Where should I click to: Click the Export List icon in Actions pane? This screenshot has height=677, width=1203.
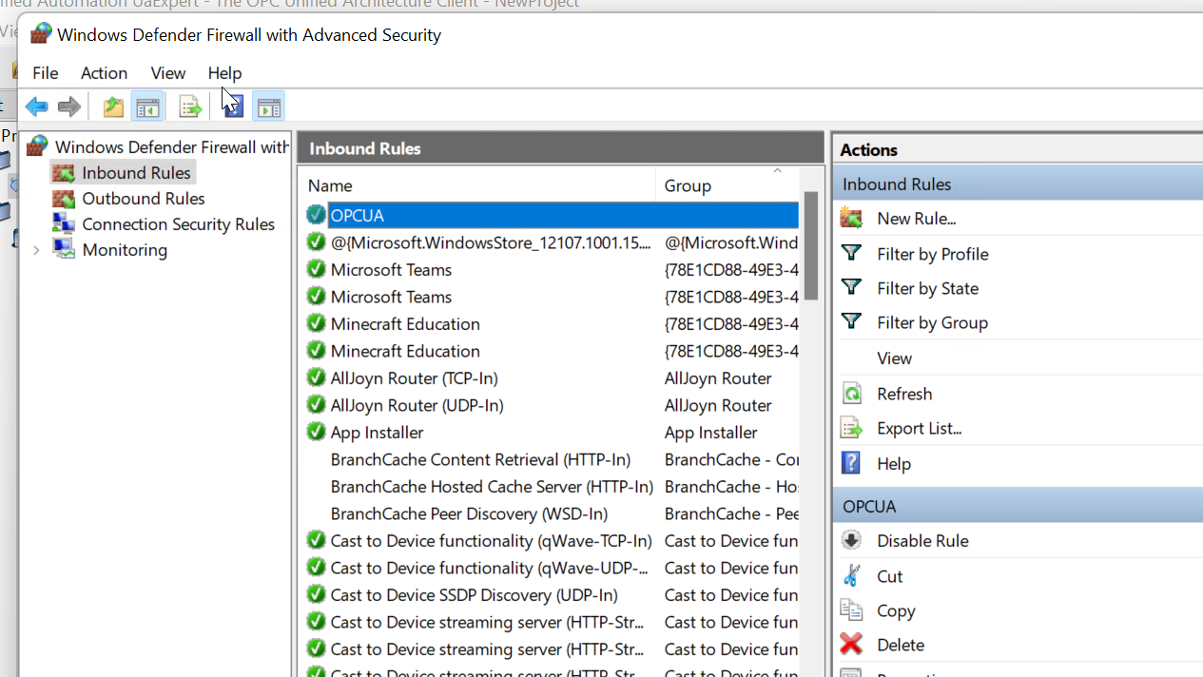(x=851, y=428)
